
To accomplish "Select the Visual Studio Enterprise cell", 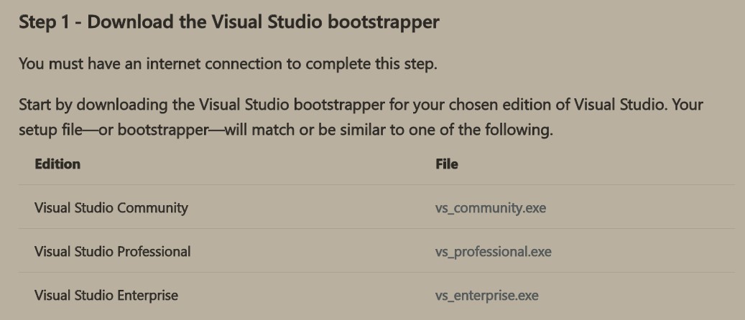I will coord(106,296).
